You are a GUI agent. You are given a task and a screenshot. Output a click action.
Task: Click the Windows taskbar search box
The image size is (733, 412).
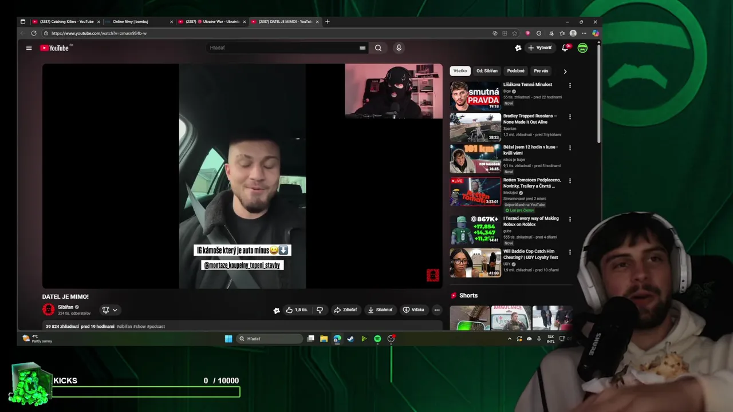(270, 339)
